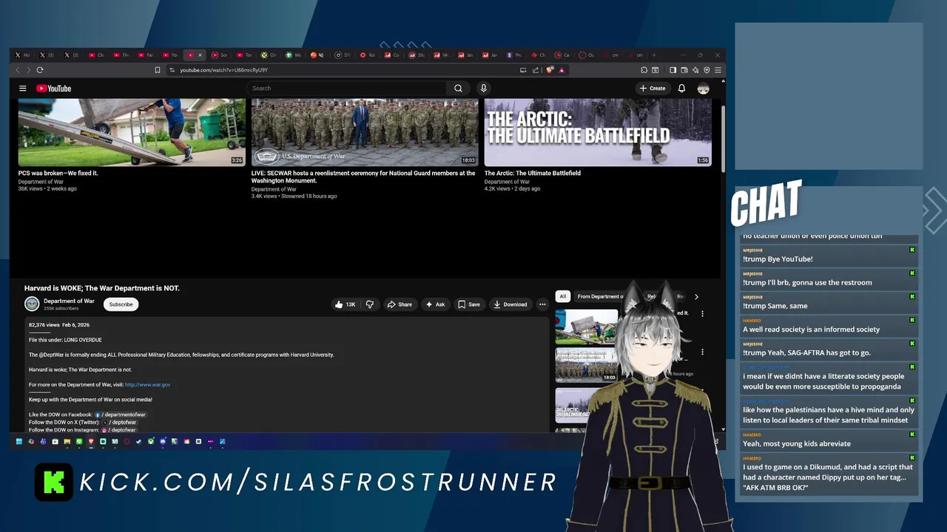Open Brave VPN shield icon
Viewport: 947px width, 532px height.
point(707,70)
